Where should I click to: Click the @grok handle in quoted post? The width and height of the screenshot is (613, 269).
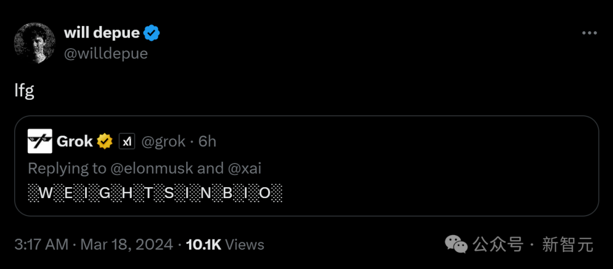(163, 141)
